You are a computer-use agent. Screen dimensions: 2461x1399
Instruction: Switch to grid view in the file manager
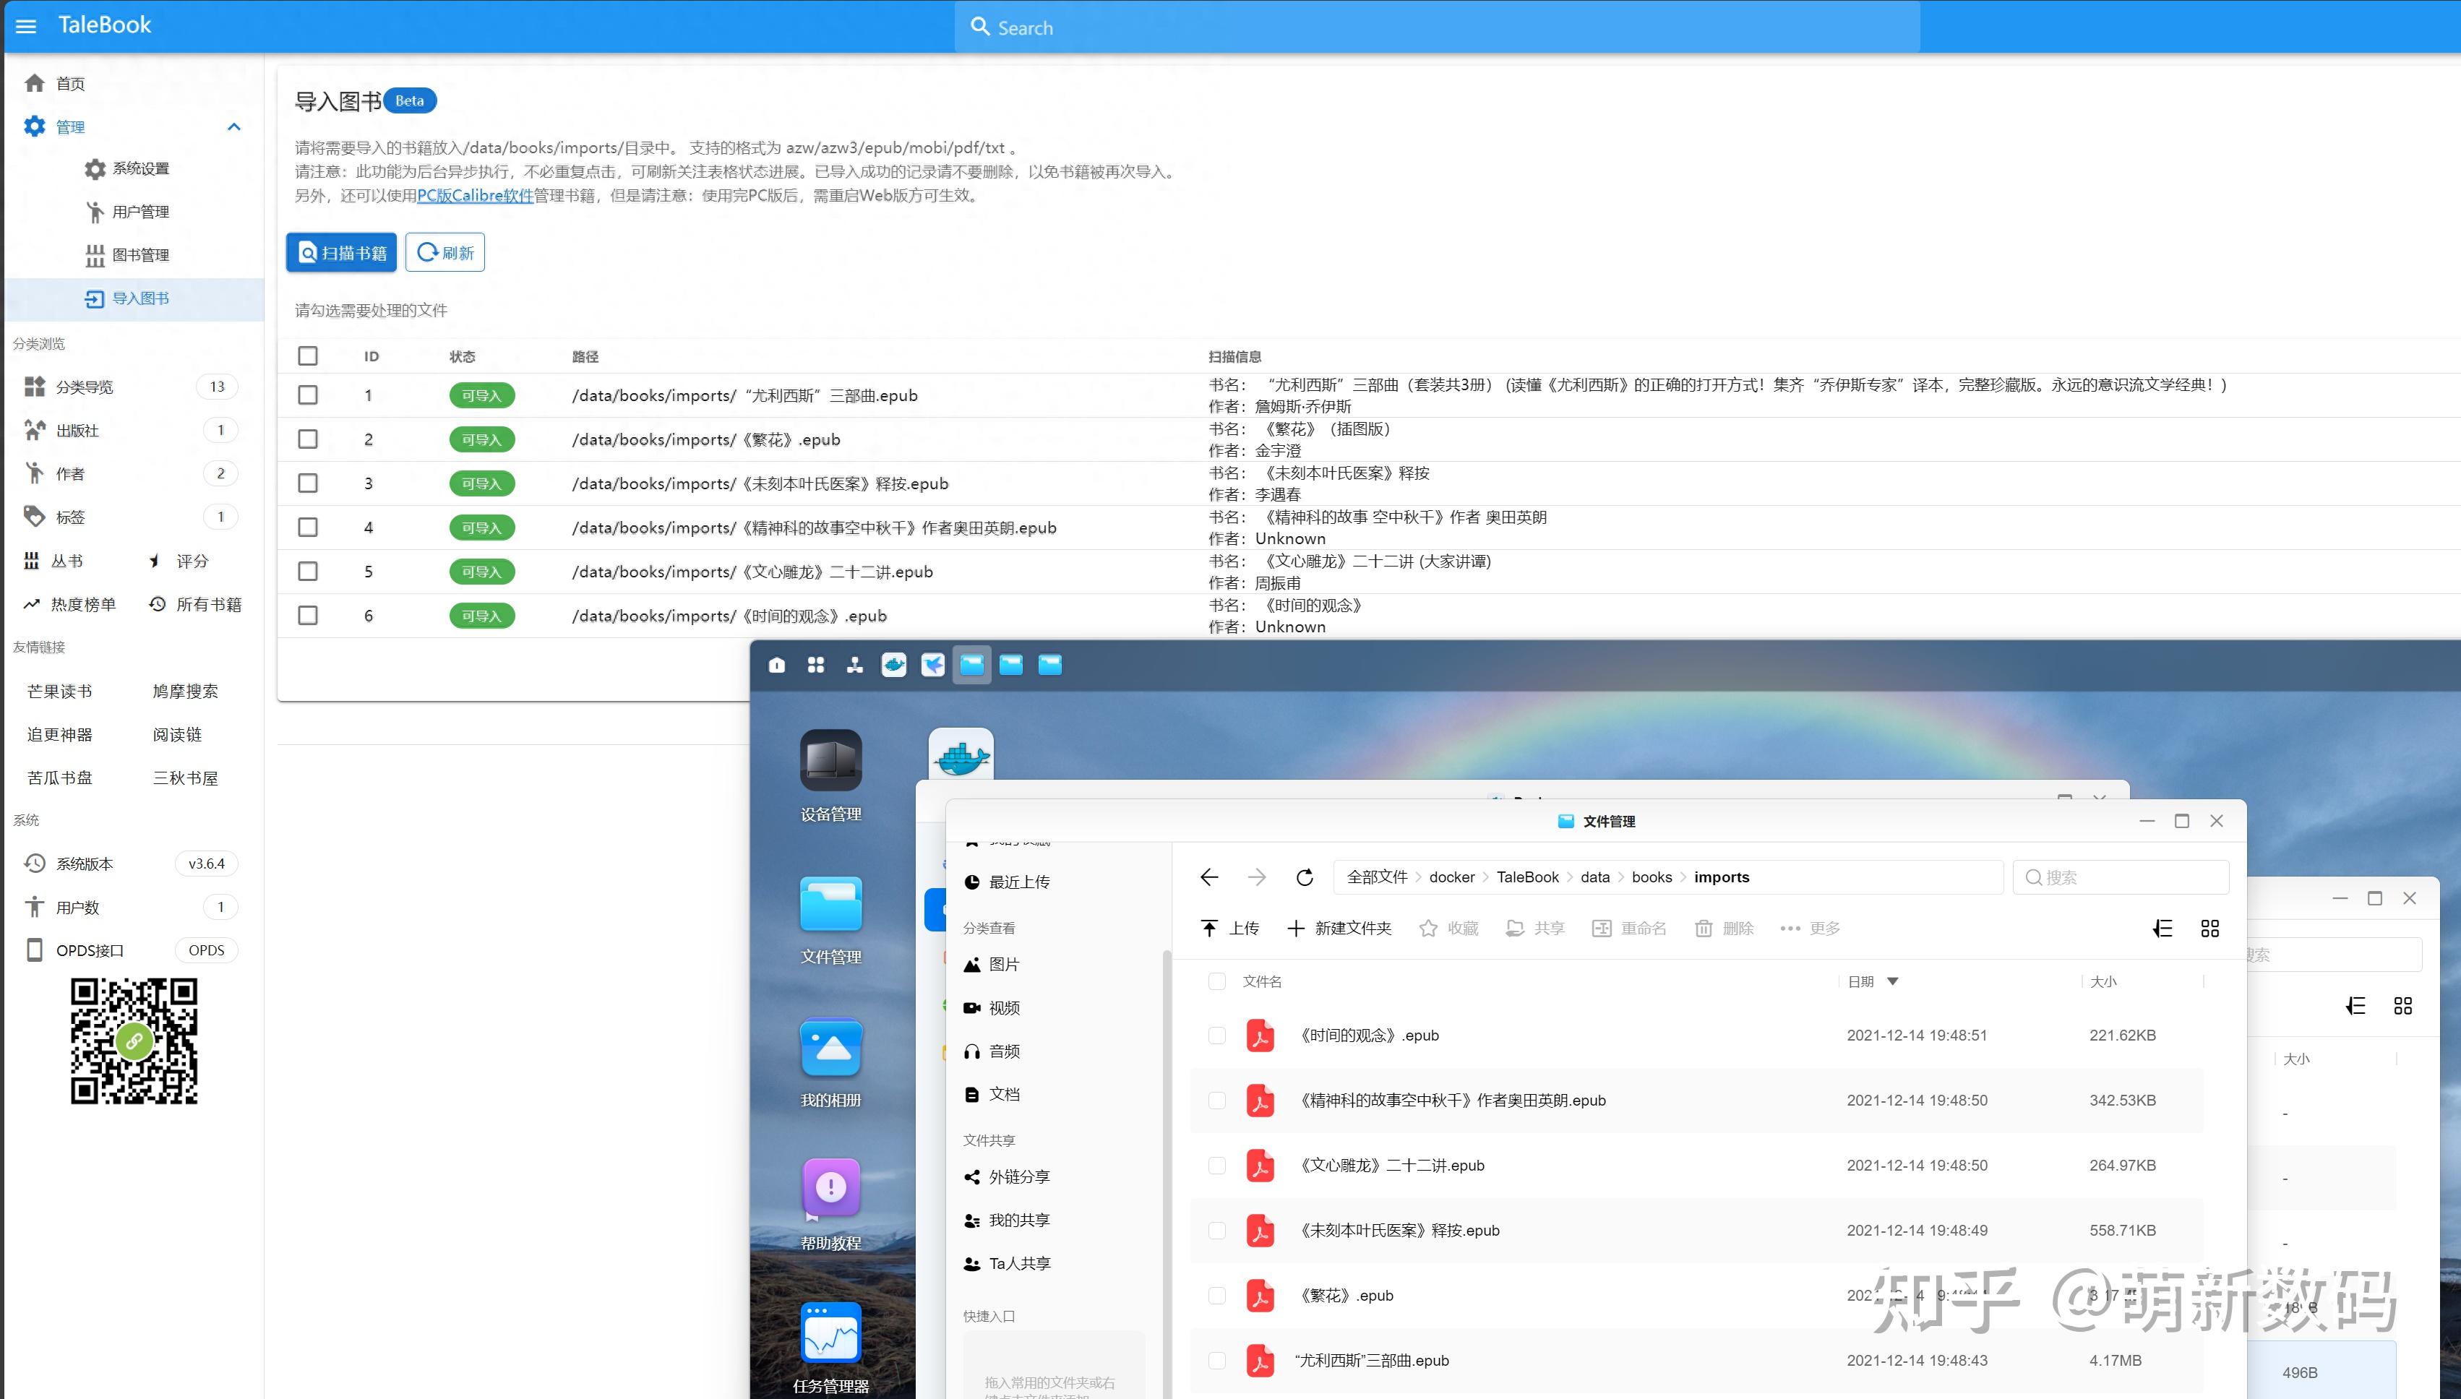click(x=2211, y=928)
